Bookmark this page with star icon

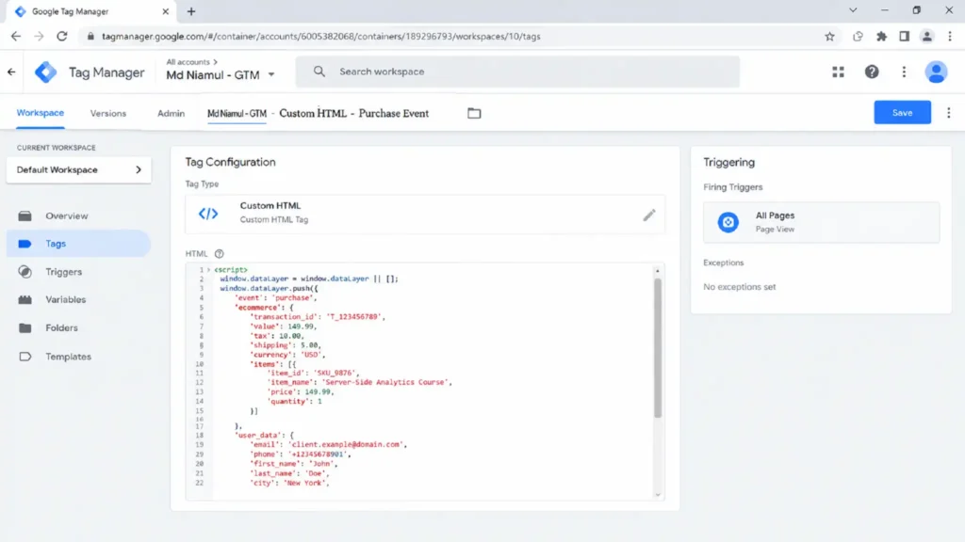pos(829,37)
